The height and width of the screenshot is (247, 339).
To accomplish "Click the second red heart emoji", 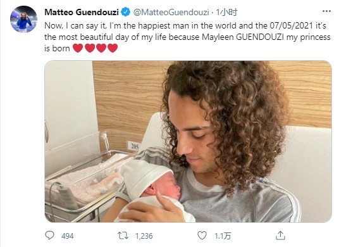I will click(x=90, y=48).
